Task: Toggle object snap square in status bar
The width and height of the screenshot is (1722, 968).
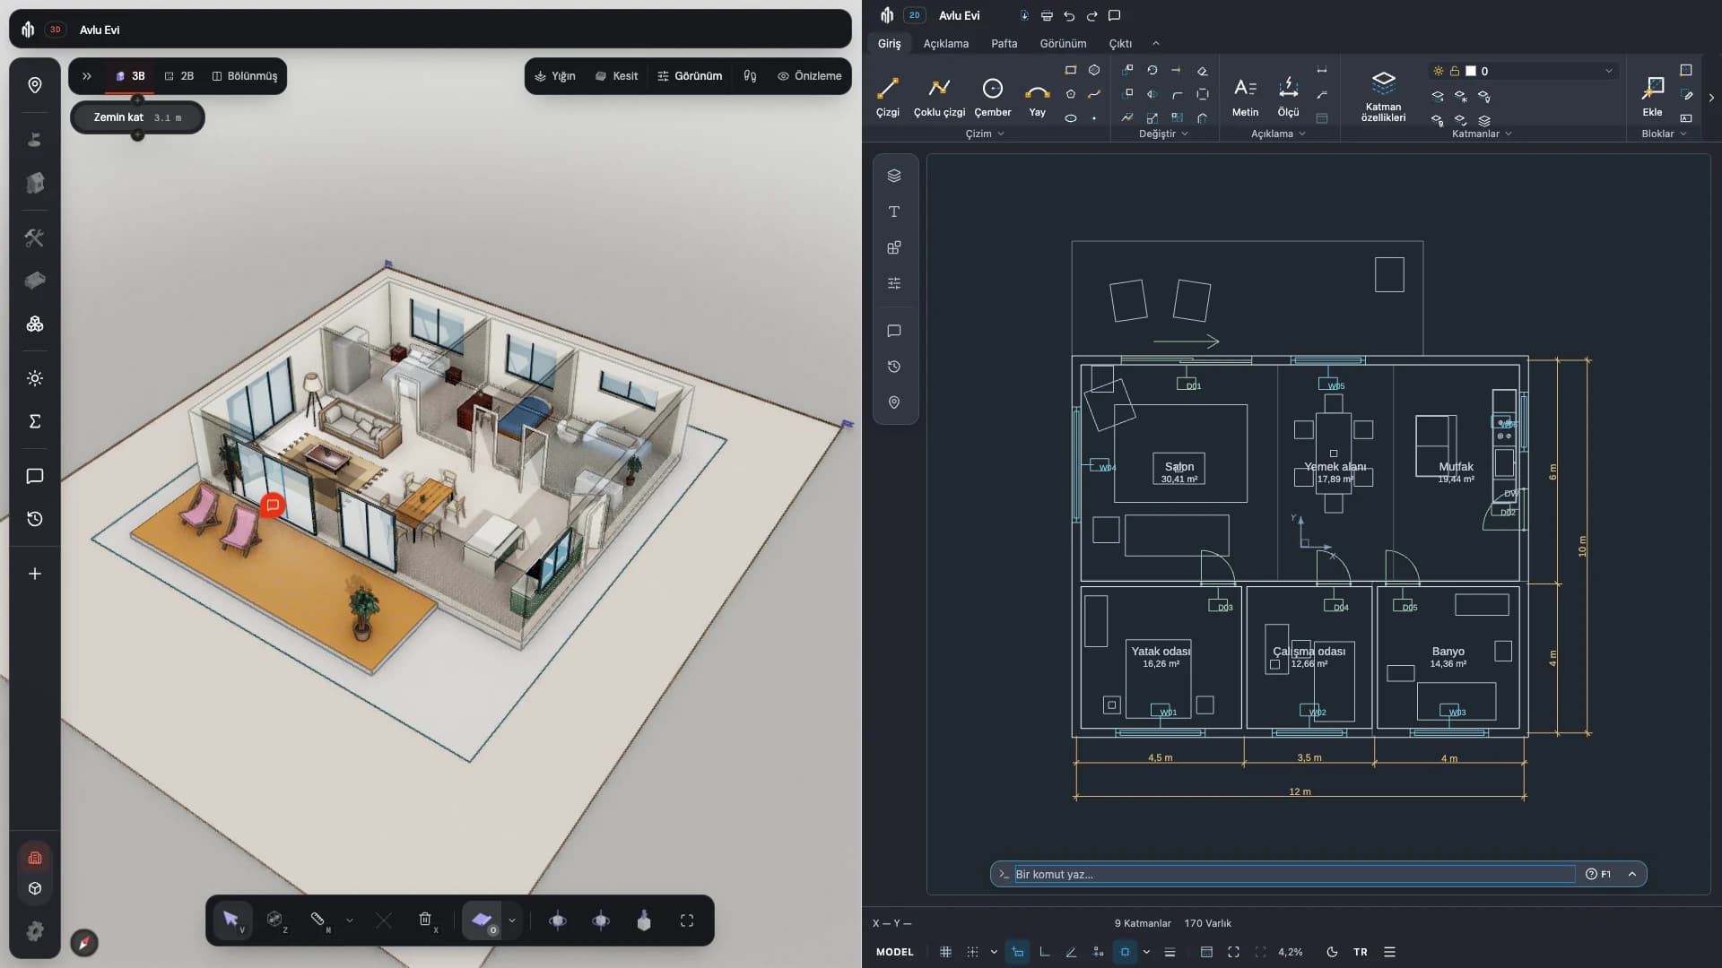Action: (x=1125, y=952)
